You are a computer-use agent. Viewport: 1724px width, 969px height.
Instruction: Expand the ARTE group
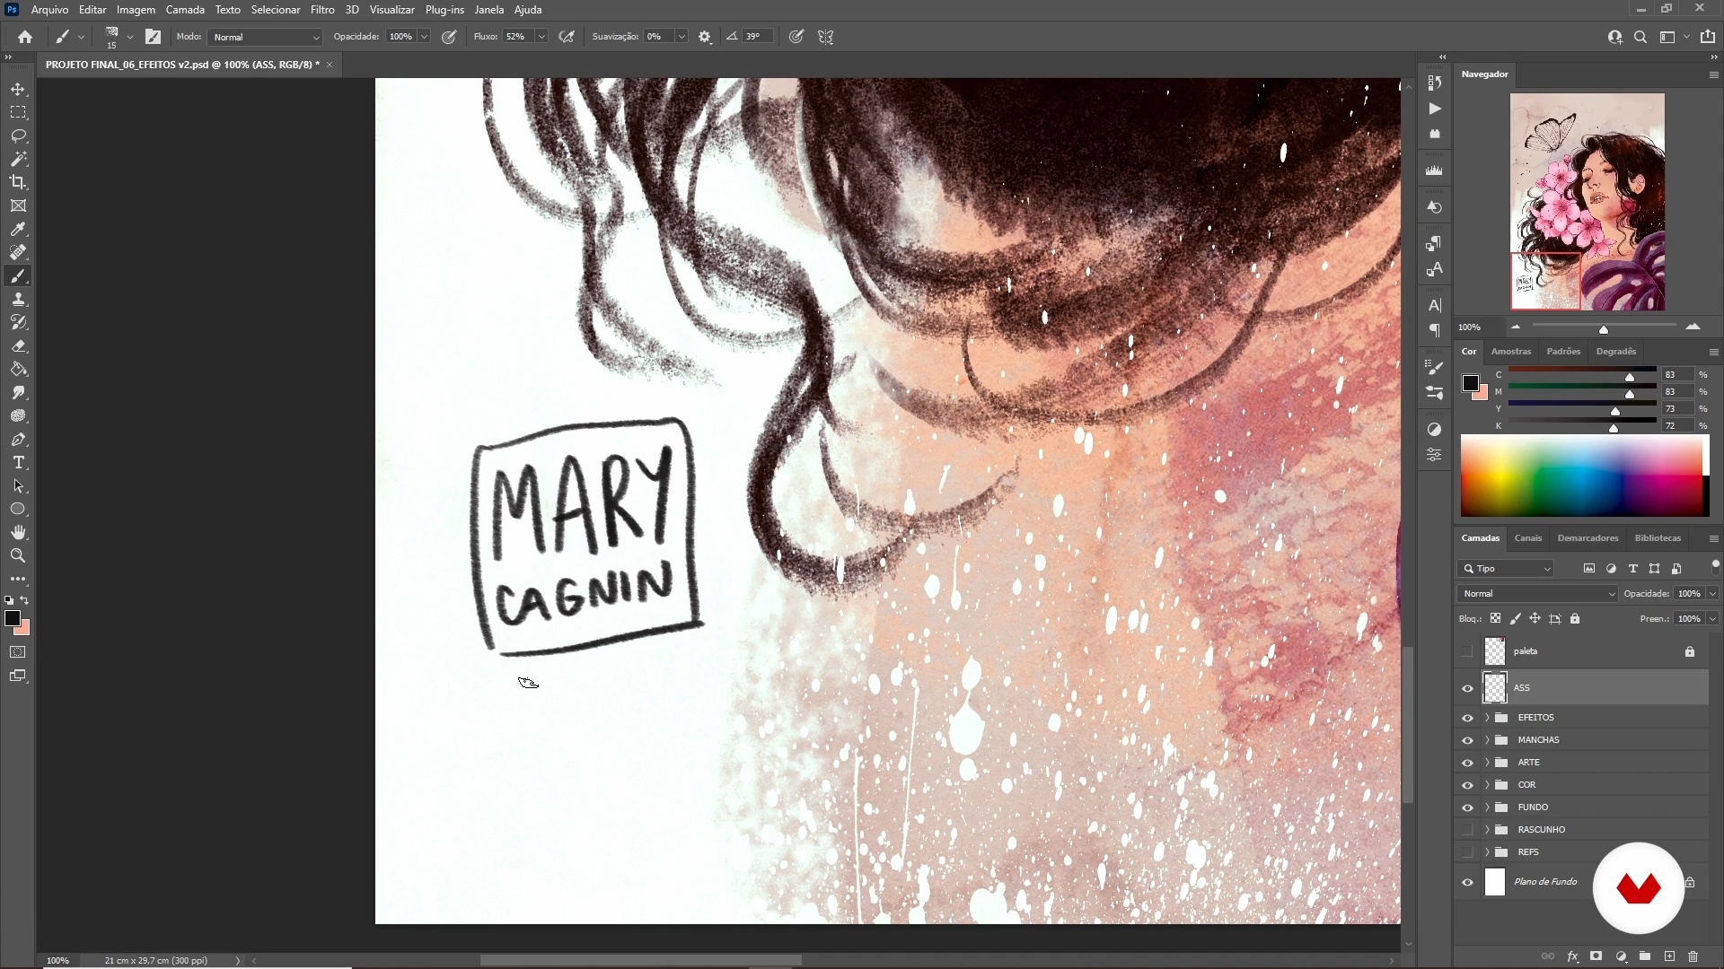click(1487, 763)
